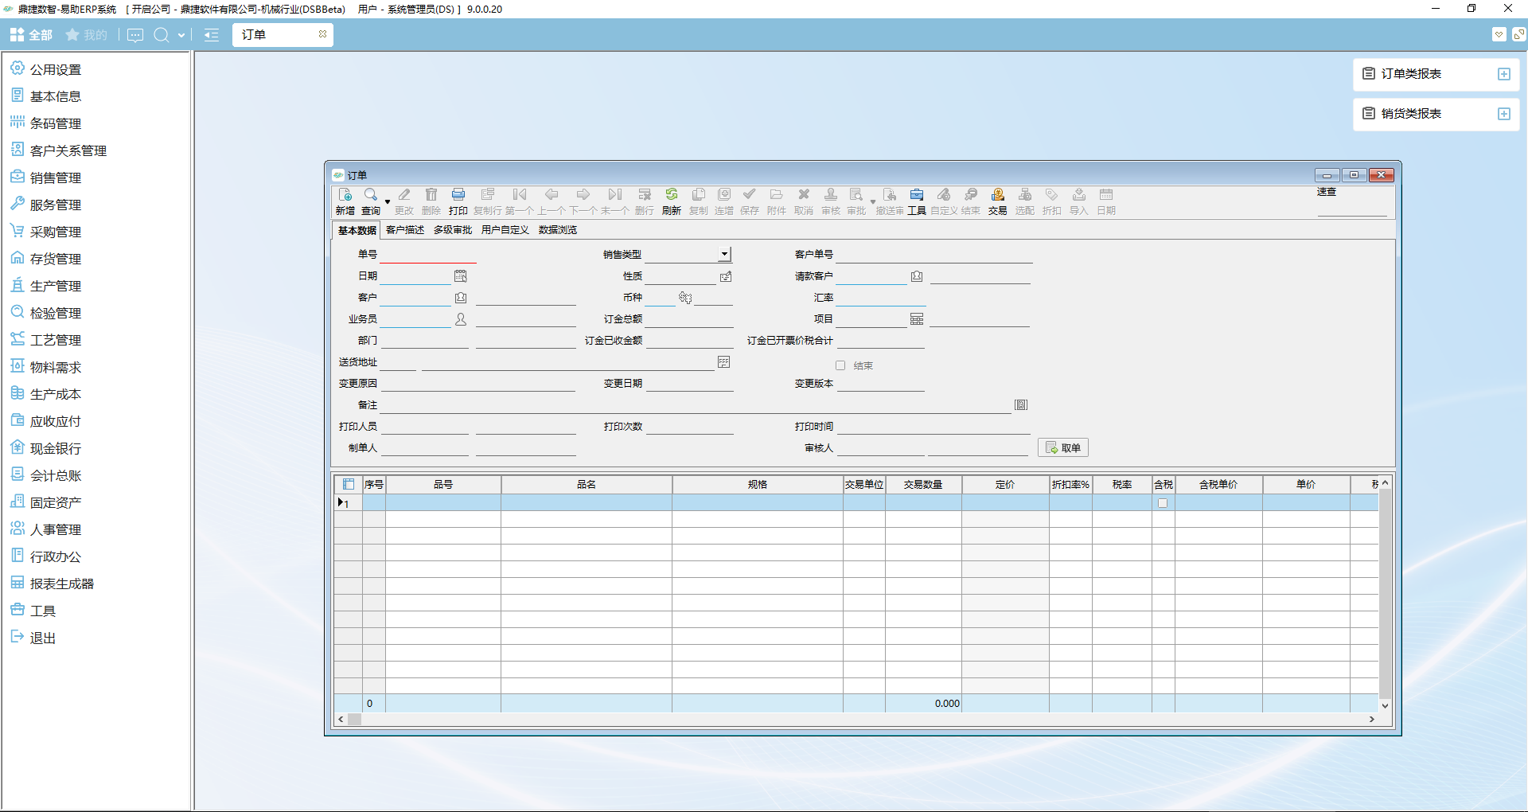Click the 单号 input field
This screenshot has width=1528, height=812.
(x=428, y=255)
